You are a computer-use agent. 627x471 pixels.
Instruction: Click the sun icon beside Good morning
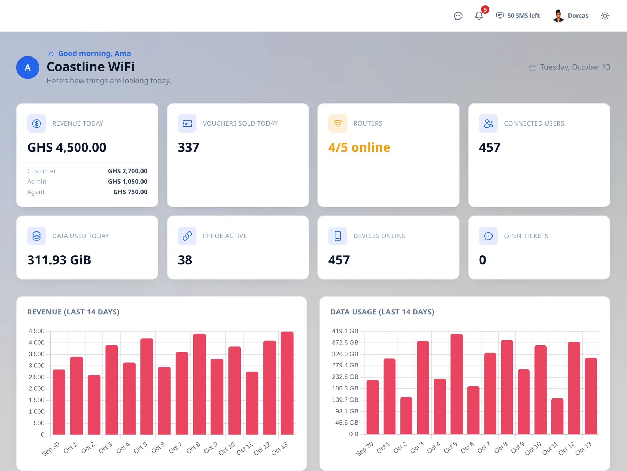tap(51, 54)
